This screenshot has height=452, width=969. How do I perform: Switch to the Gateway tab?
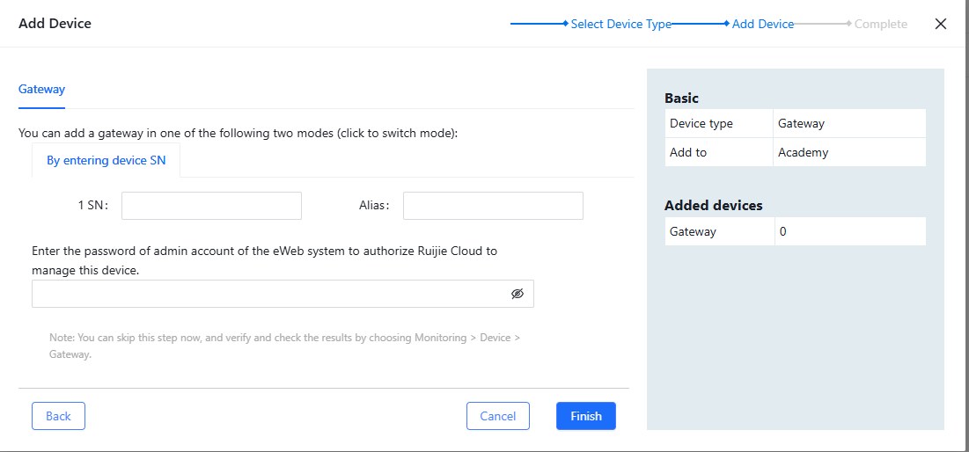tap(41, 89)
